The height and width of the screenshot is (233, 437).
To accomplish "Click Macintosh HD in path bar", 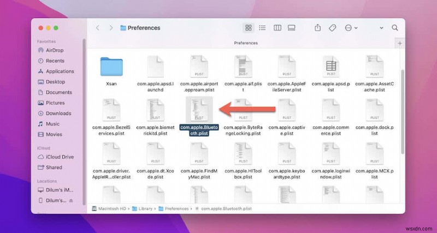I will click(x=110, y=208).
